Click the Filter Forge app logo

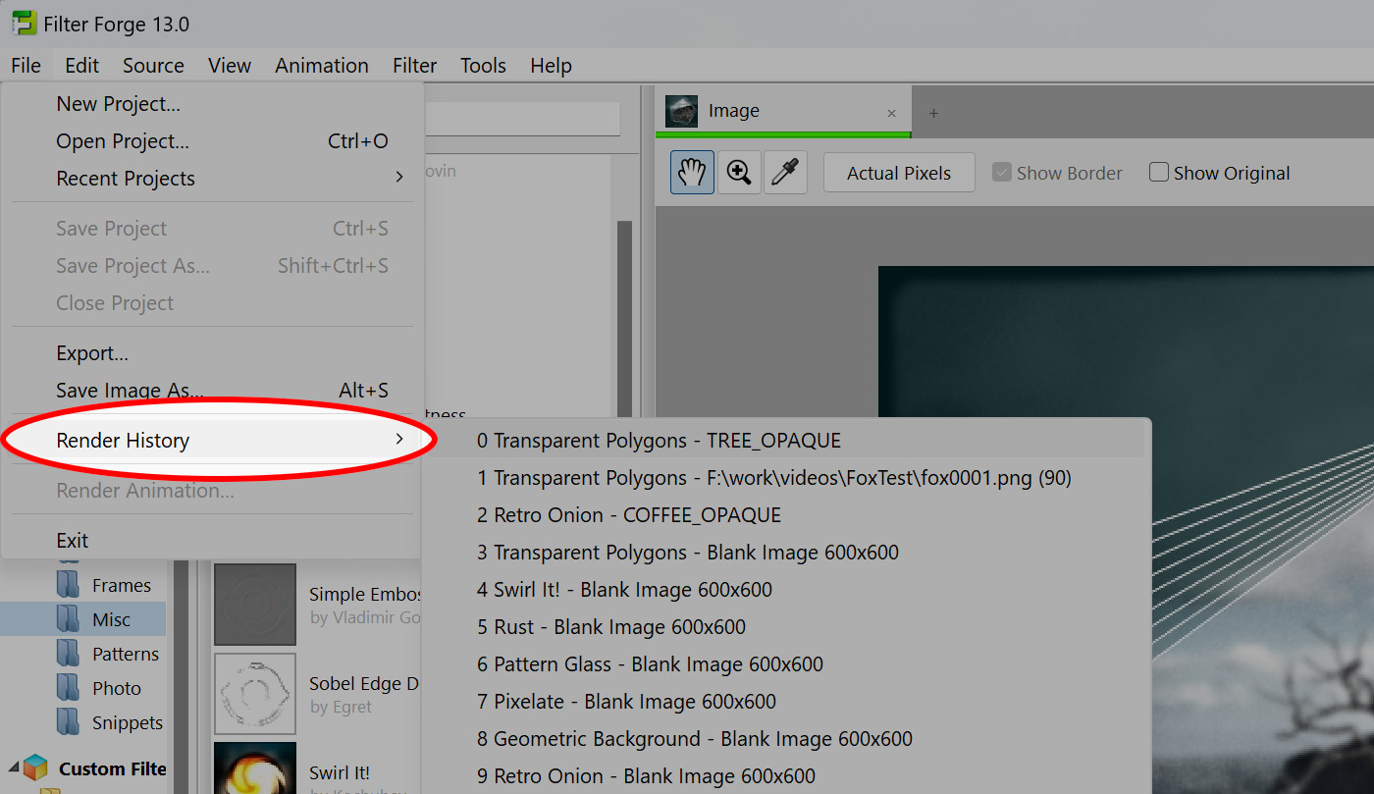(x=24, y=23)
